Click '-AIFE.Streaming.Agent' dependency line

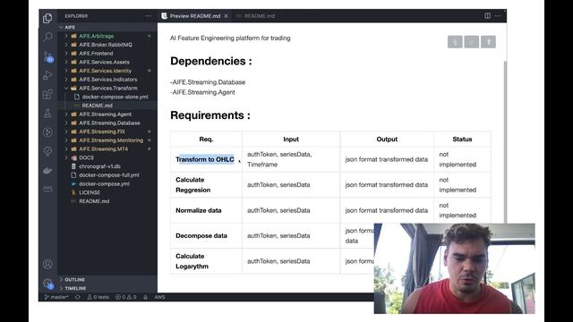click(x=202, y=92)
